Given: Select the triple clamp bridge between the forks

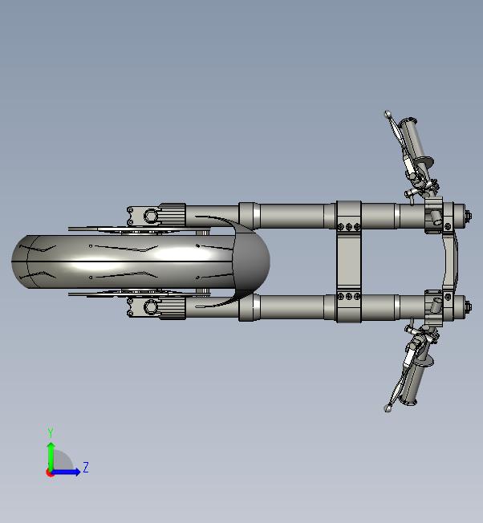Looking at the screenshot, I should pyautogui.click(x=348, y=261).
